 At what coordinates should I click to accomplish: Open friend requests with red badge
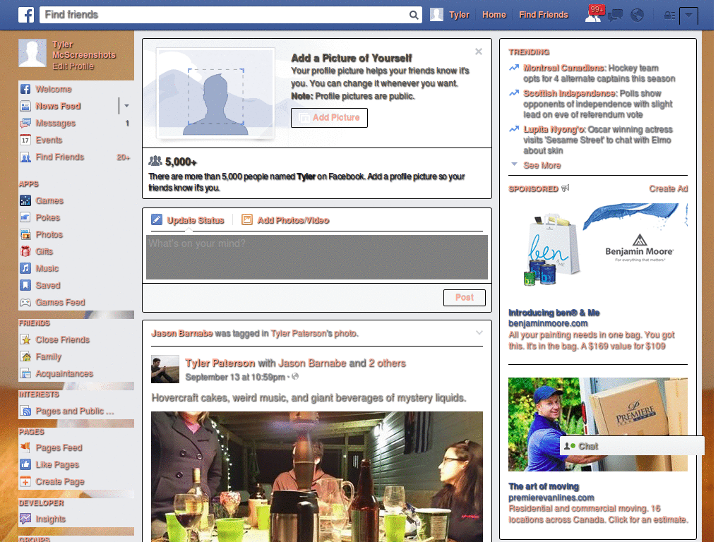[x=594, y=15]
